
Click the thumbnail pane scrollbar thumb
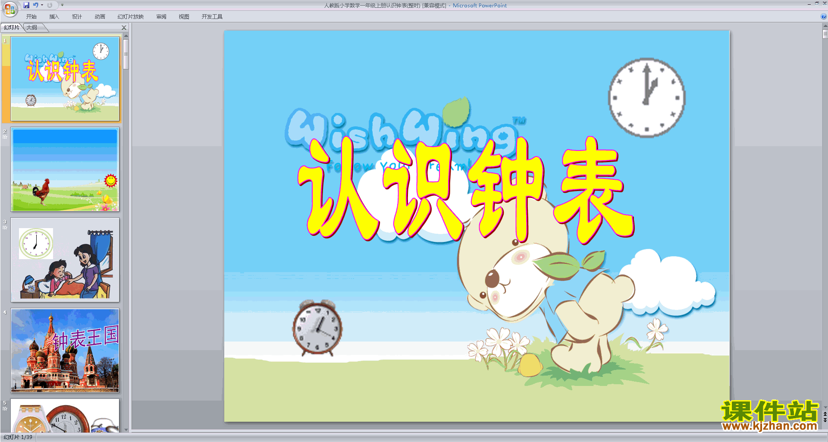click(126, 54)
